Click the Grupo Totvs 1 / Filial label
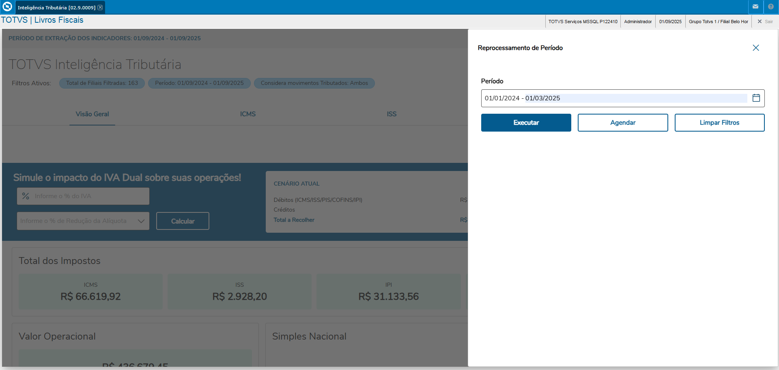The image size is (779, 370). coord(718,22)
